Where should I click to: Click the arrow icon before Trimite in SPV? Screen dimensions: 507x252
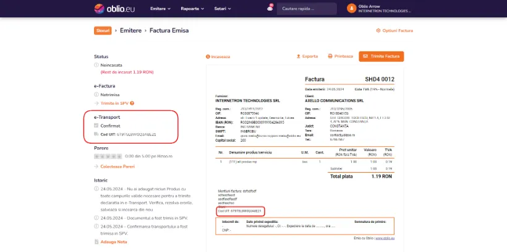[x=96, y=103]
